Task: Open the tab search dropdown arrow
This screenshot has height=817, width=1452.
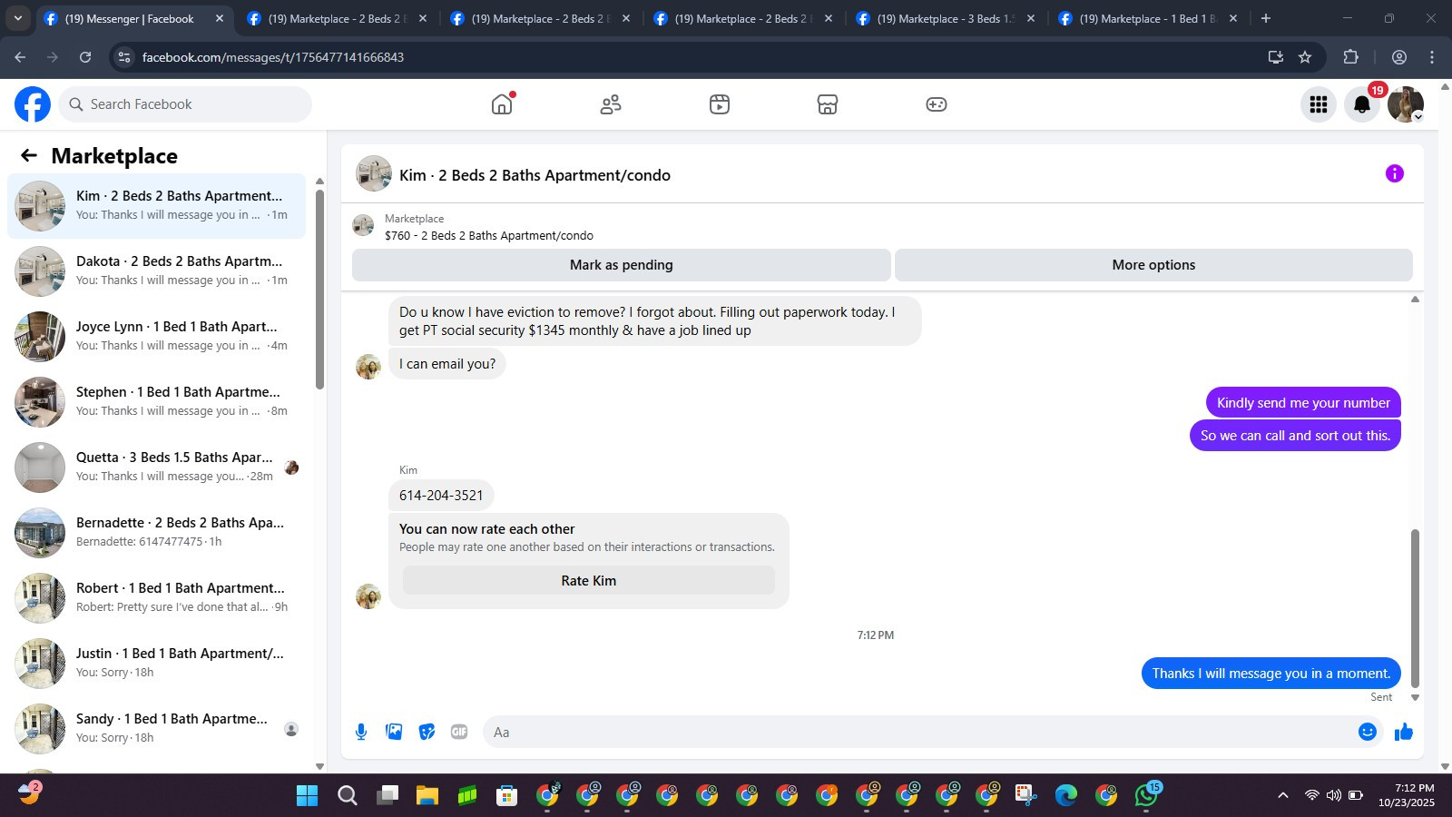Action: [17, 18]
